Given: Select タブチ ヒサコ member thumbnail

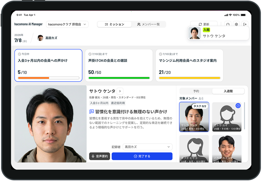Looking at the screenshot, I should tap(194, 149).
